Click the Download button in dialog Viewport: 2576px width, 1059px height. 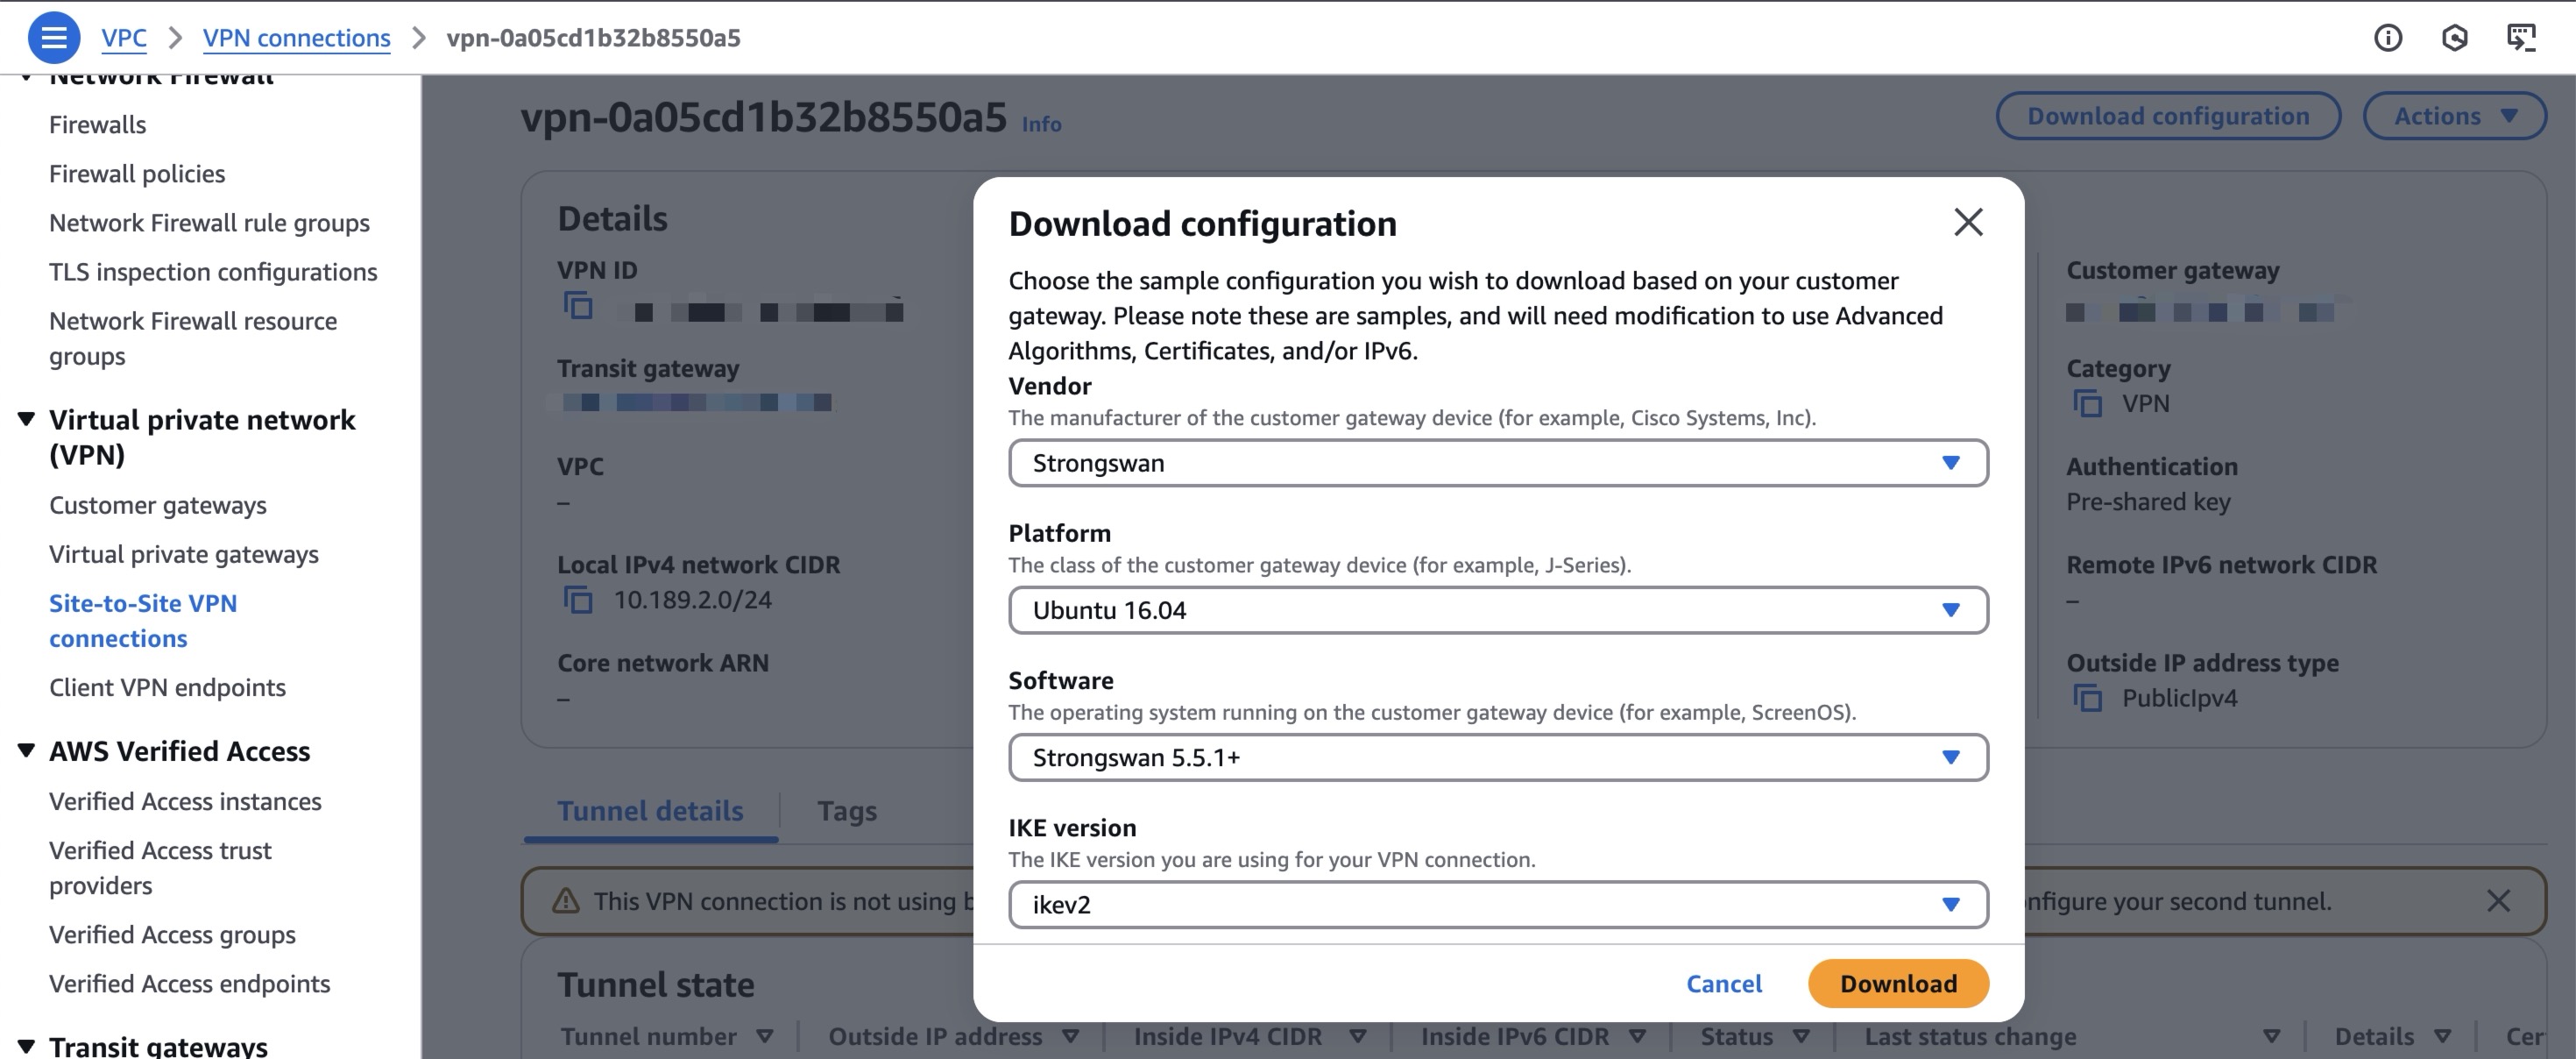tap(1898, 983)
